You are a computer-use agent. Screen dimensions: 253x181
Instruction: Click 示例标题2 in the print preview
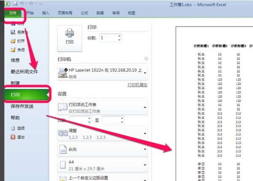[220, 46]
